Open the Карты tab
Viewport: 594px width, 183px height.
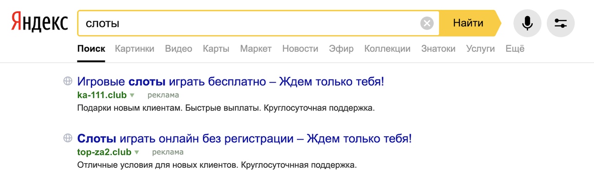216,49
